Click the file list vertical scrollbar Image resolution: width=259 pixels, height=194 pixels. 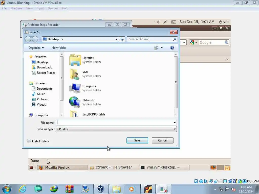(x=176, y=82)
